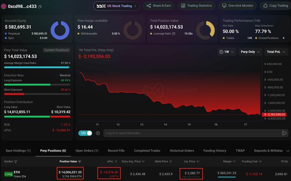Image resolution: width=291 pixels, height=181 pixels.
Task: Open Completed Trades tab
Action: [x=147, y=151]
